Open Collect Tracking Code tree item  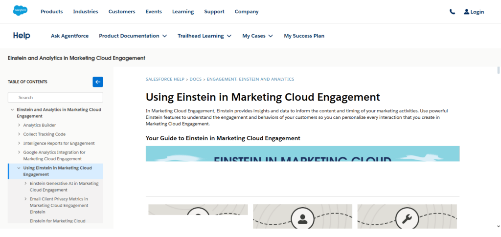click(45, 134)
